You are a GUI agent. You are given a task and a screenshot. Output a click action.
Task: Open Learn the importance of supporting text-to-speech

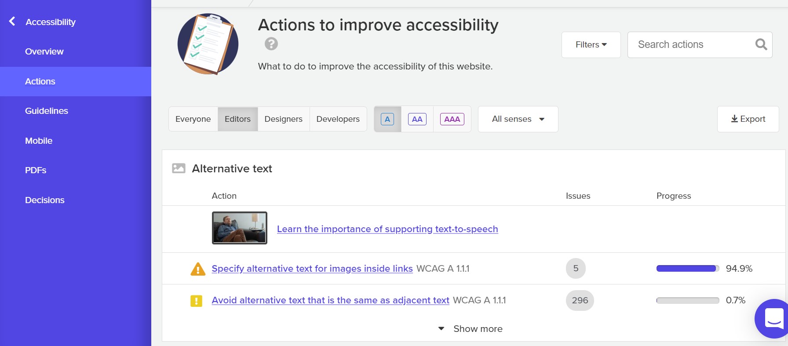(387, 229)
